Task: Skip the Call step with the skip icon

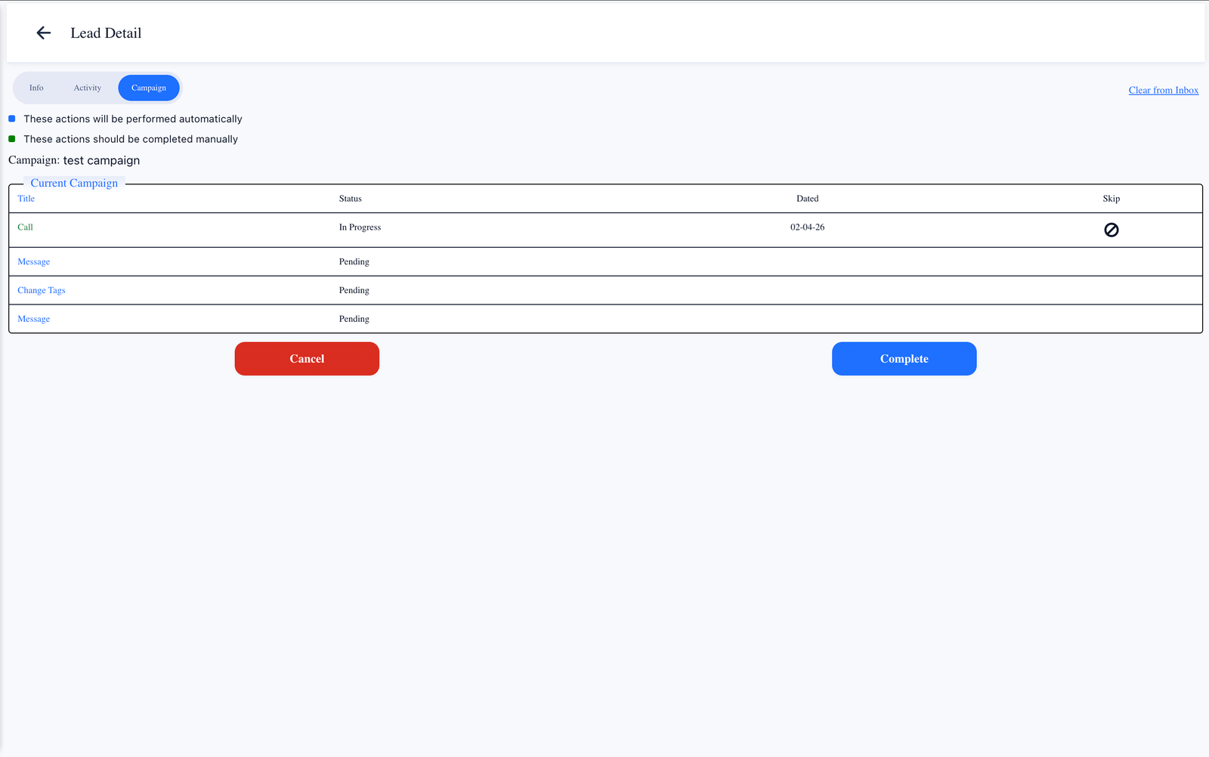Action: [1111, 230]
